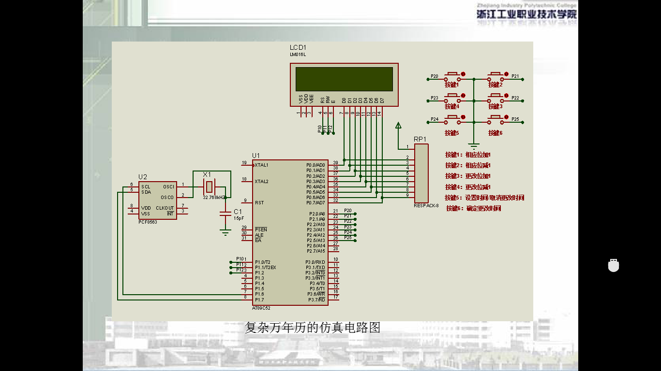
Task: Select the AT89C52 chip name
Action: [260, 308]
